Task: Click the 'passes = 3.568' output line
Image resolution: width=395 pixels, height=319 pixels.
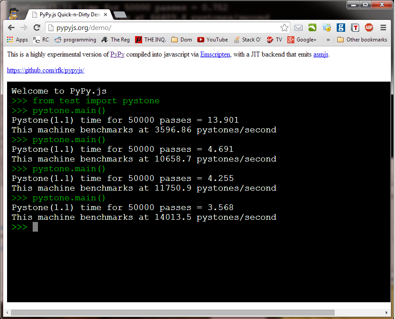Action: [122, 207]
